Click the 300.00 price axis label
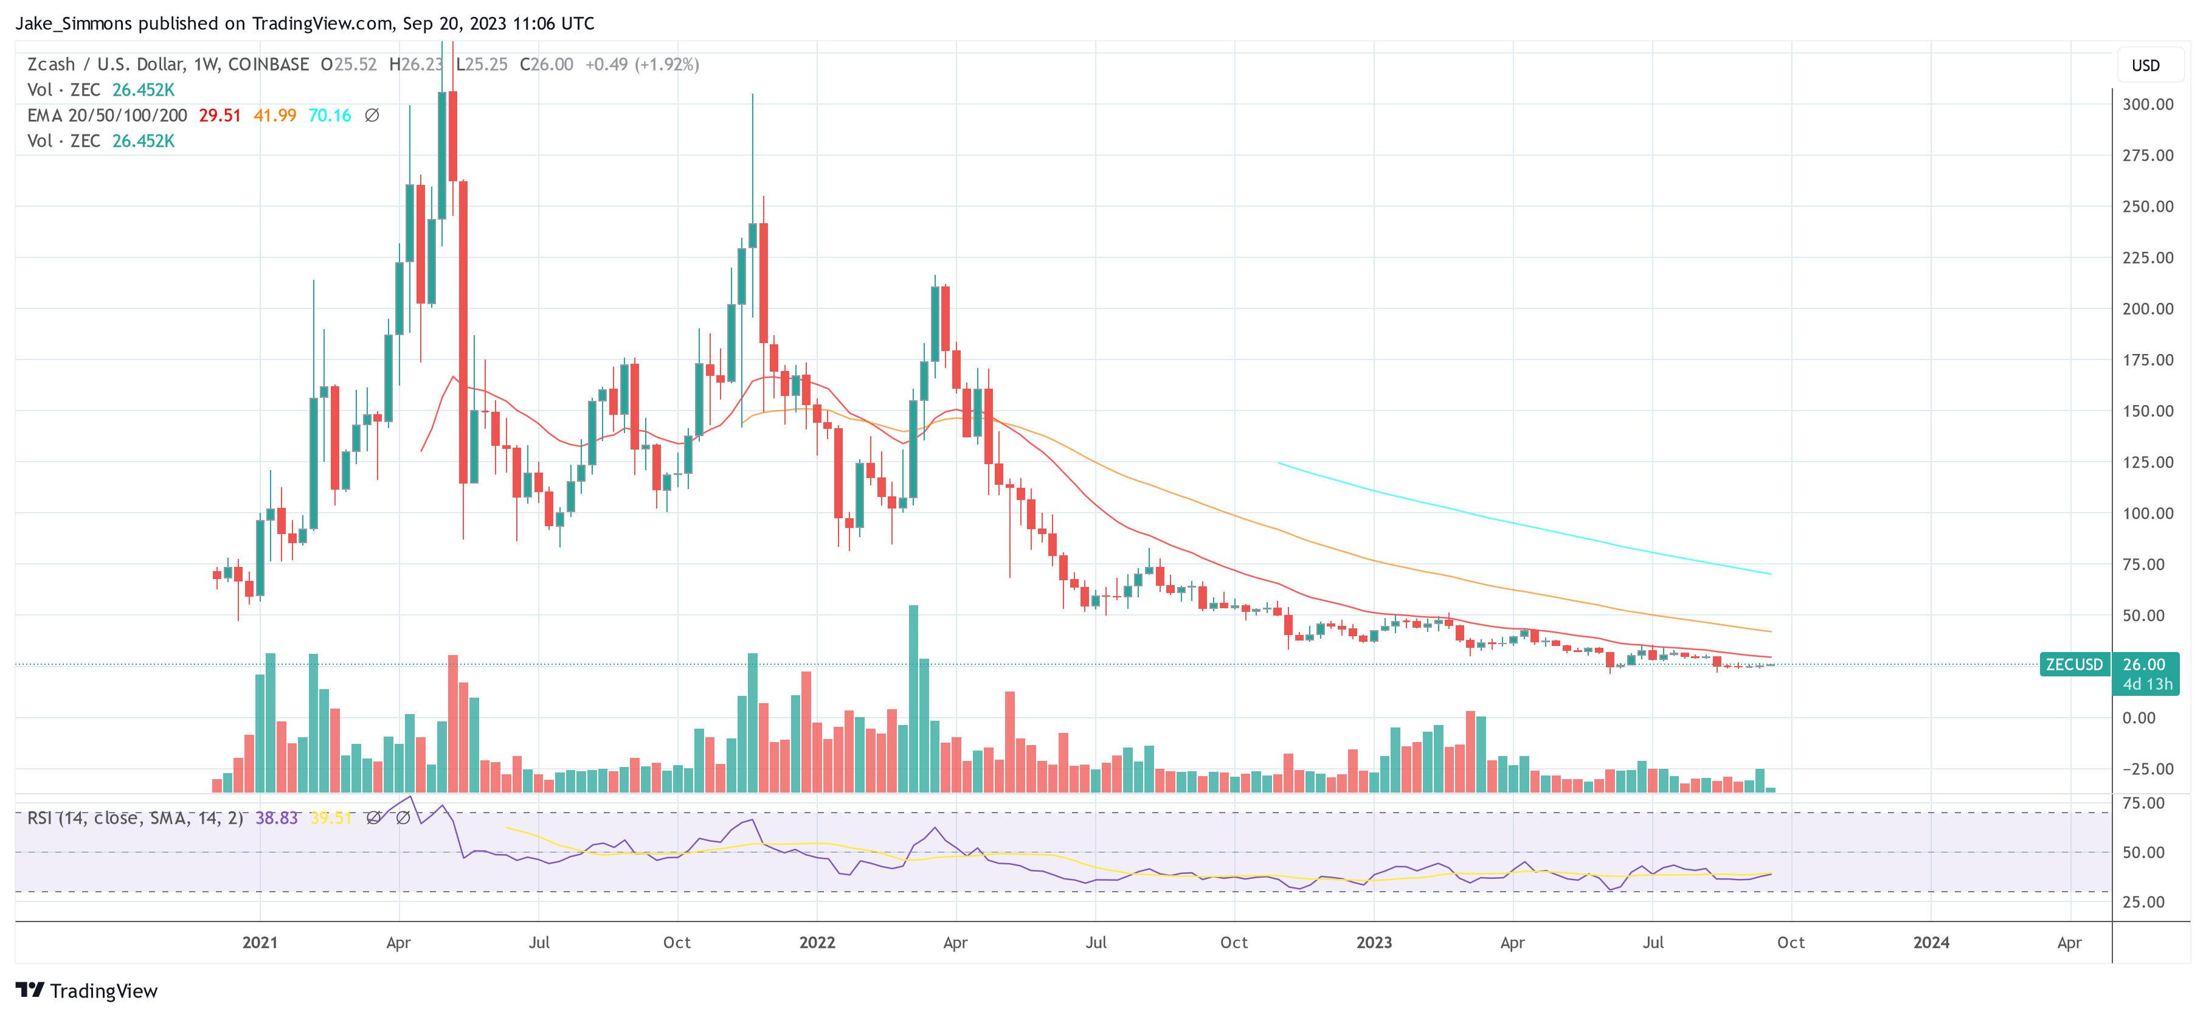Viewport: 2206px width, 1017px height. point(2147,105)
